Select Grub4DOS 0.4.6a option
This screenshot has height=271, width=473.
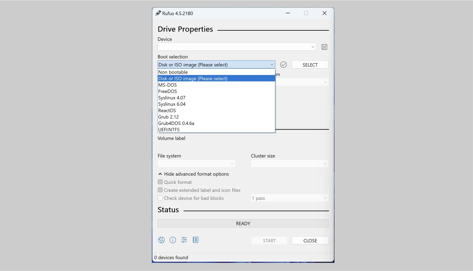pyautogui.click(x=216, y=123)
